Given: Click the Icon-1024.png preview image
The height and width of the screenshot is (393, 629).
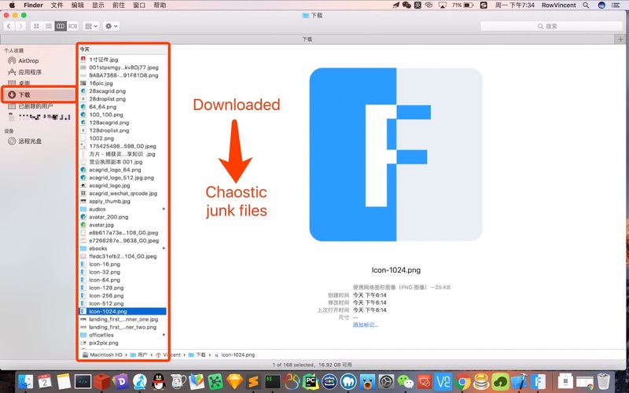Looking at the screenshot, I should pos(396,154).
